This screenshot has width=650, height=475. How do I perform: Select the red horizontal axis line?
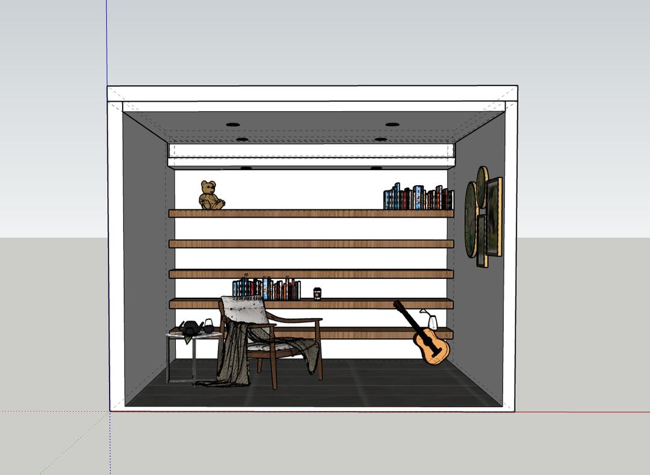(x=578, y=412)
